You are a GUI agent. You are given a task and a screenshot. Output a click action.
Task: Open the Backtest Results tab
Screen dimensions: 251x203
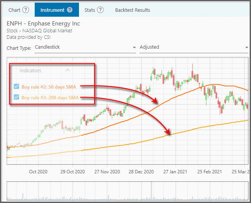tap(132, 10)
